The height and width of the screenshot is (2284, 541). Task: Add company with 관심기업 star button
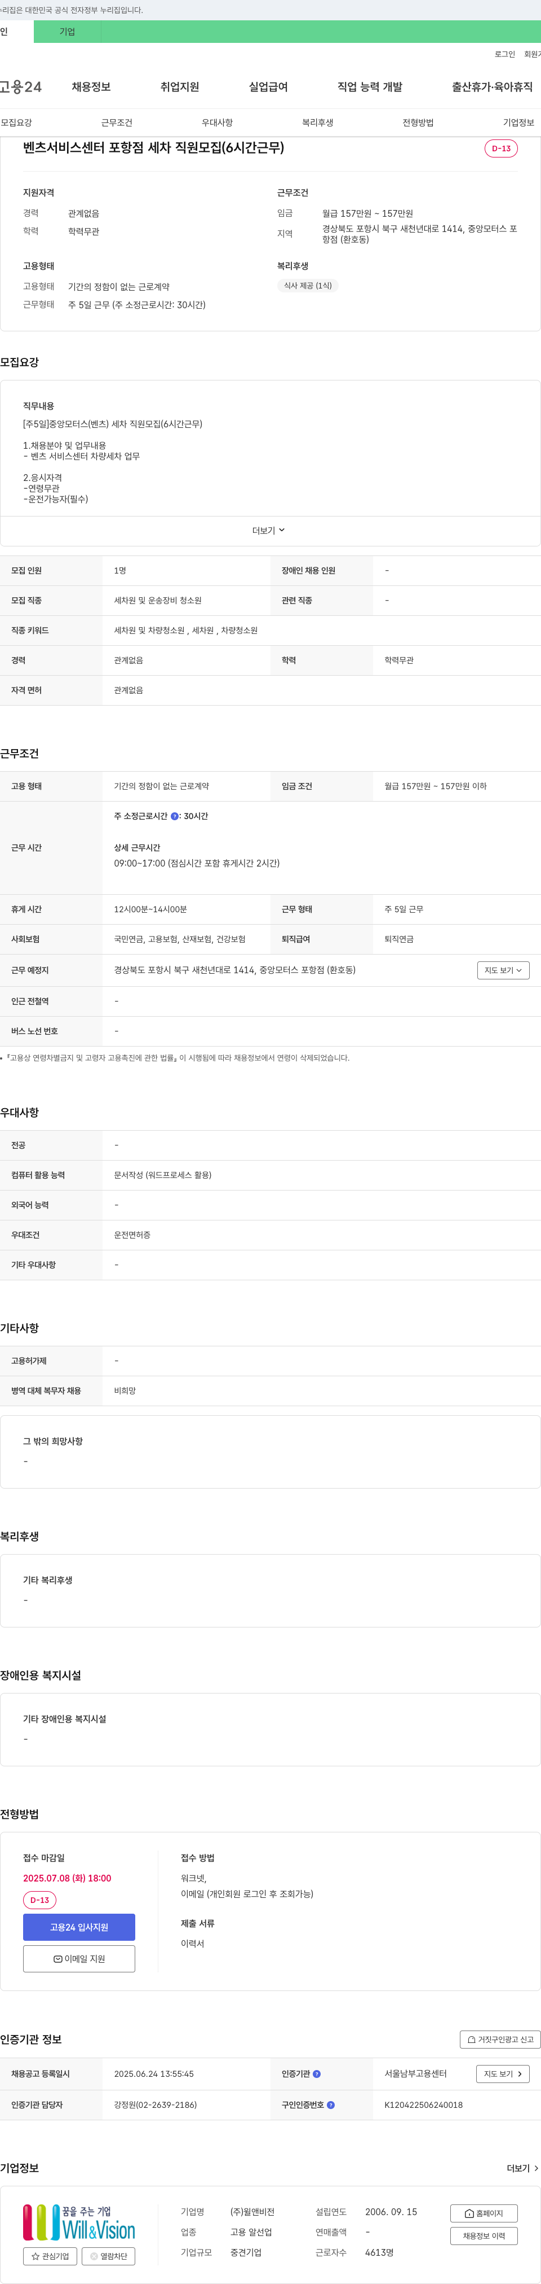click(x=50, y=2256)
